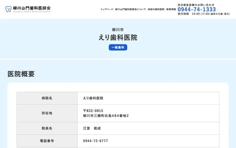The width and height of the screenshot is (236, 148).
Task: Click the address 柳川市三橋町白鳥484番地2
Action: [106, 116]
